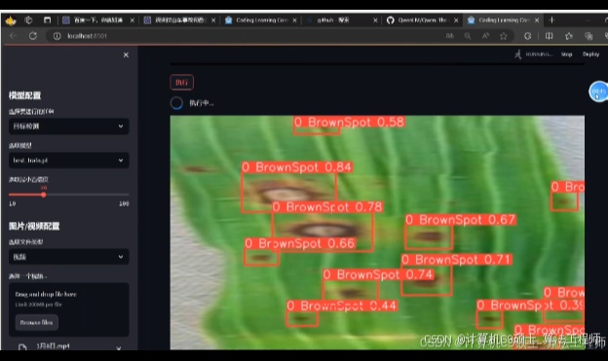Click the Stop button
Viewport: 608px width, 361px height.
click(x=566, y=54)
